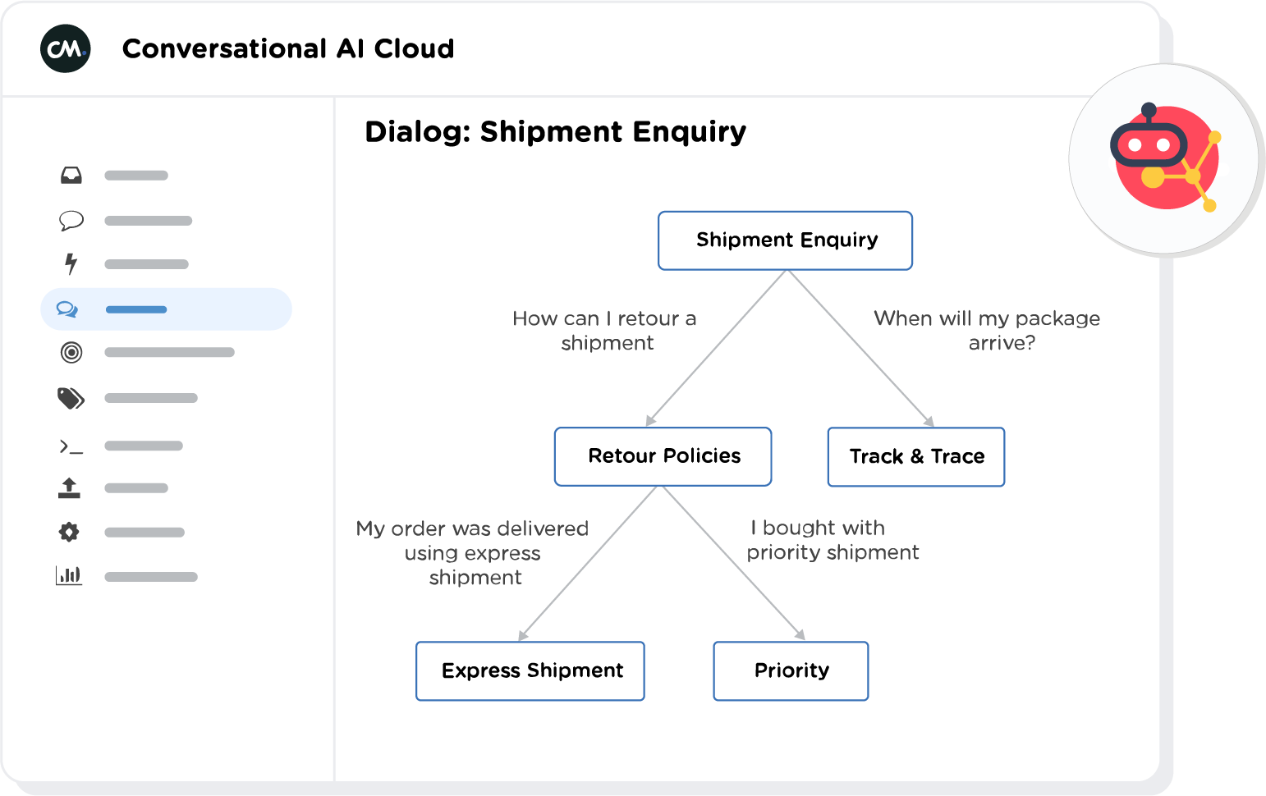Open the highlighted dialogs chat icon
The image size is (1266, 796).
[67, 309]
